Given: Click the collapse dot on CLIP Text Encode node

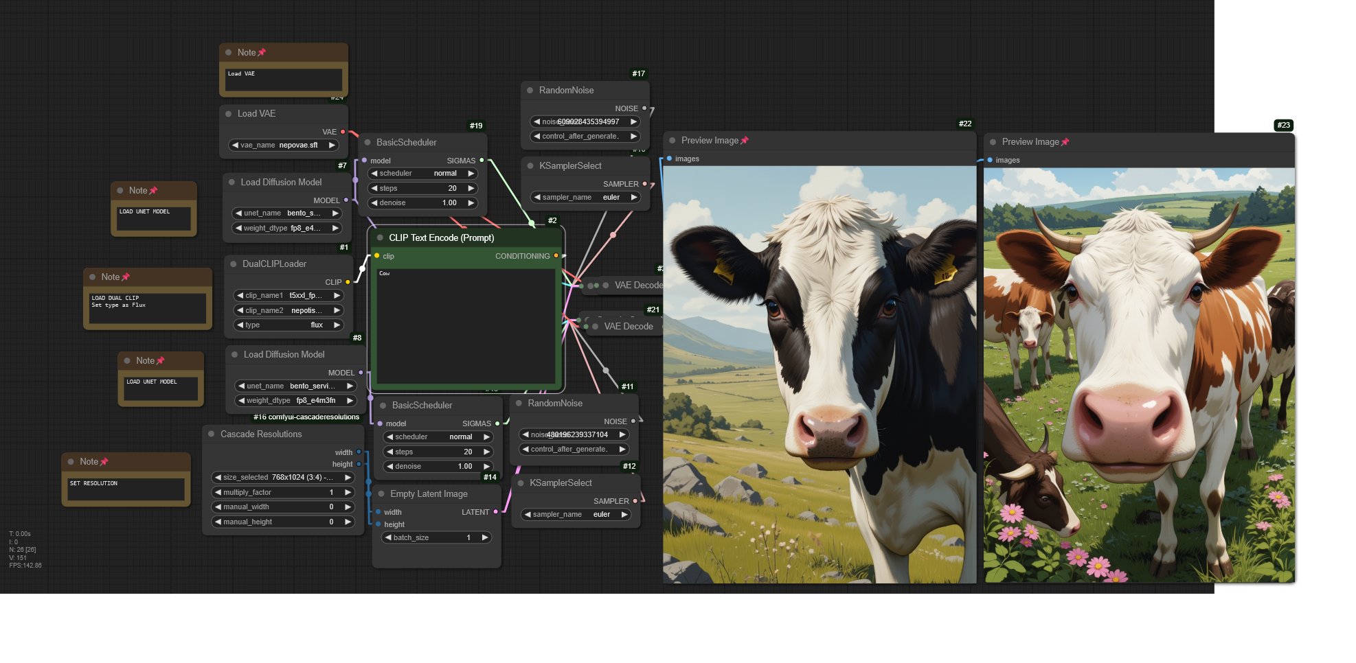Looking at the screenshot, I should (380, 237).
